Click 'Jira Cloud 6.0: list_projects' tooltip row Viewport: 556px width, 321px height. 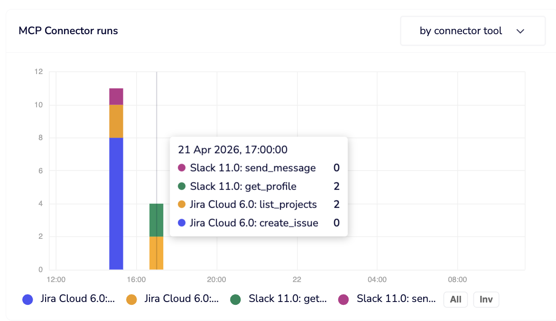pyautogui.click(x=259, y=205)
